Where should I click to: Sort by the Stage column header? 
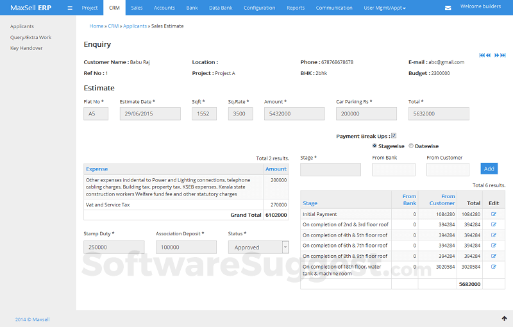pos(310,203)
